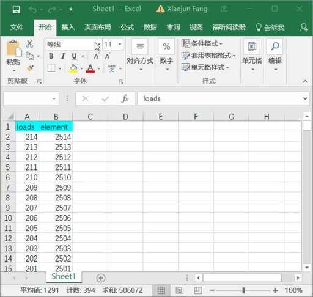Toggle Italic formatting
This screenshot has width=313, height=297.
(x=63, y=56)
